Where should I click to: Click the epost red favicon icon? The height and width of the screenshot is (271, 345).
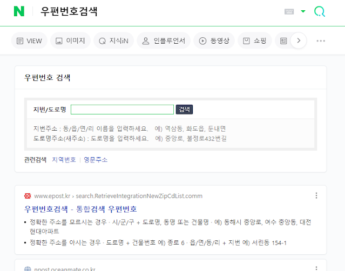pyautogui.click(x=28, y=196)
